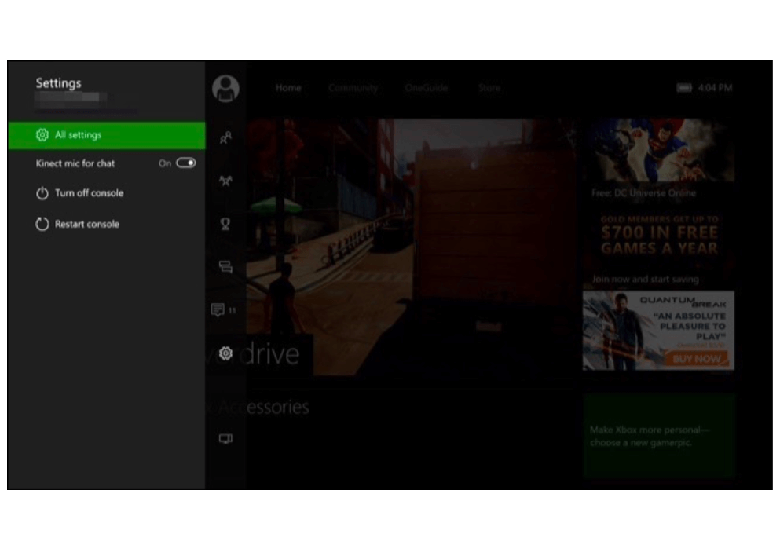Open the Community tab
This screenshot has width=780, height=556.
pos(353,88)
